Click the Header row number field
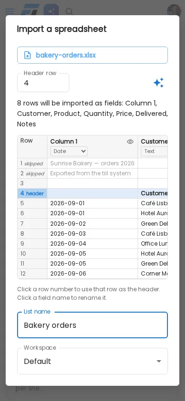Image resolution: width=185 pixels, height=401 pixels. 43,83
